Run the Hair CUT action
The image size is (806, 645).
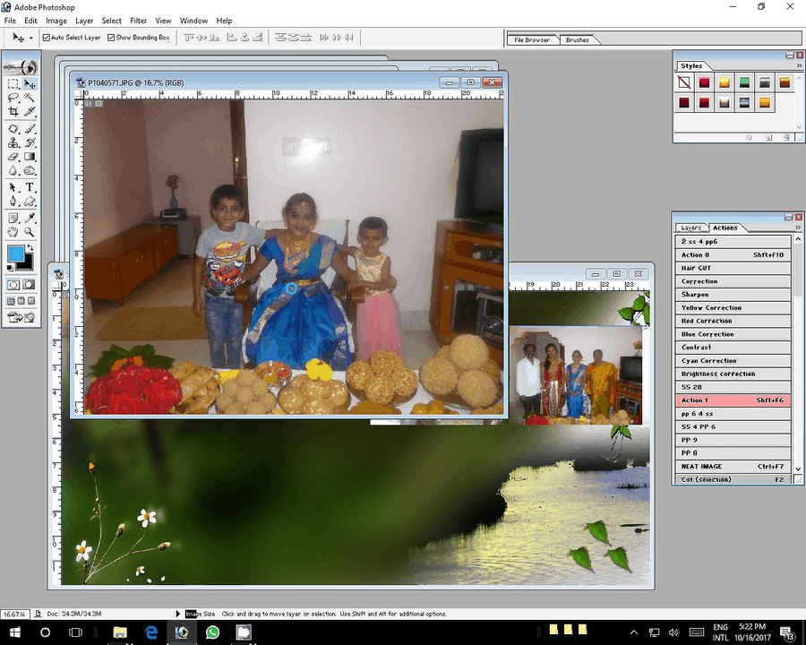point(733,268)
